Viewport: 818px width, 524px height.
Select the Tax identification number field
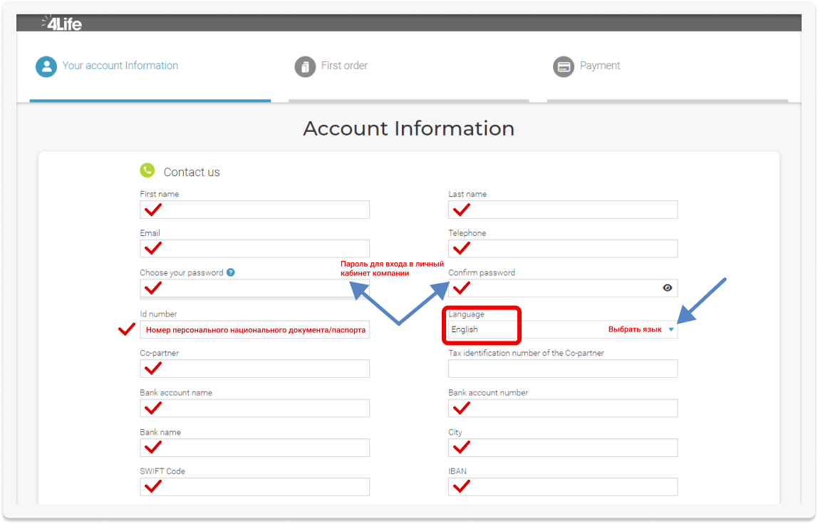pos(563,369)
